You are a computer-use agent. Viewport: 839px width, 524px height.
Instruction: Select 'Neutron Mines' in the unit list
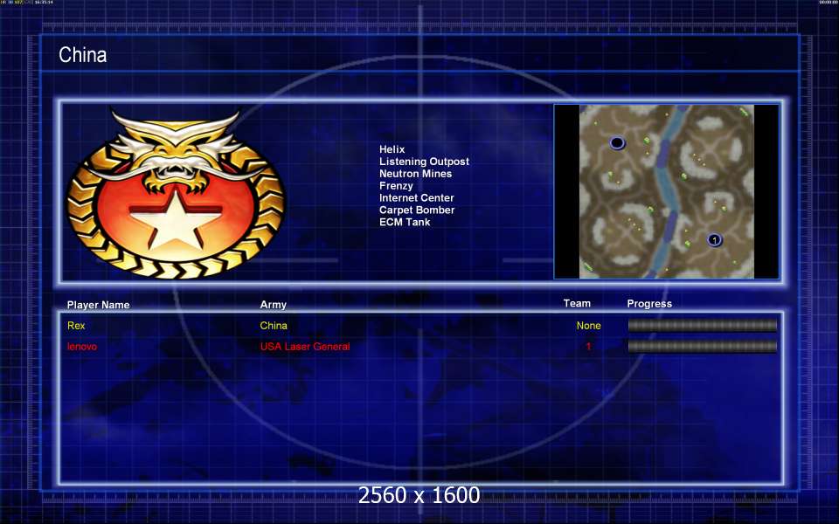click(x=415, y=174)
